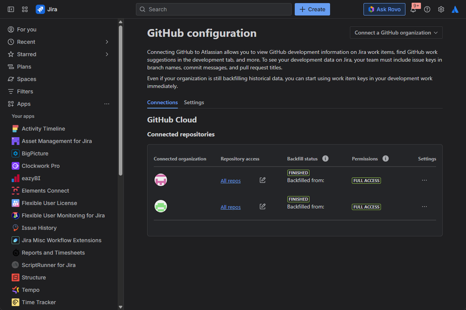The image size is (466, 310).
Task: Click the sidebar scrollbar thumb
Action: 120,101
